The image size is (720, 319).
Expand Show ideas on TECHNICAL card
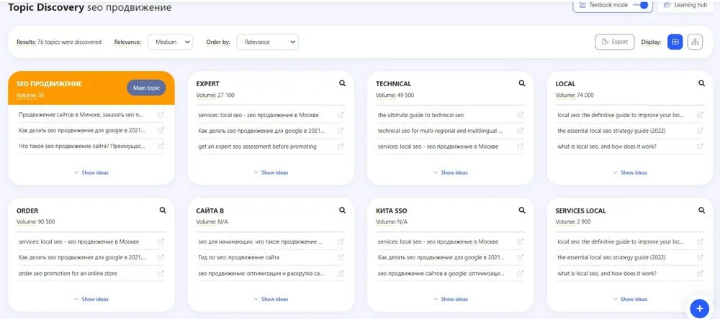coord(451,172)
